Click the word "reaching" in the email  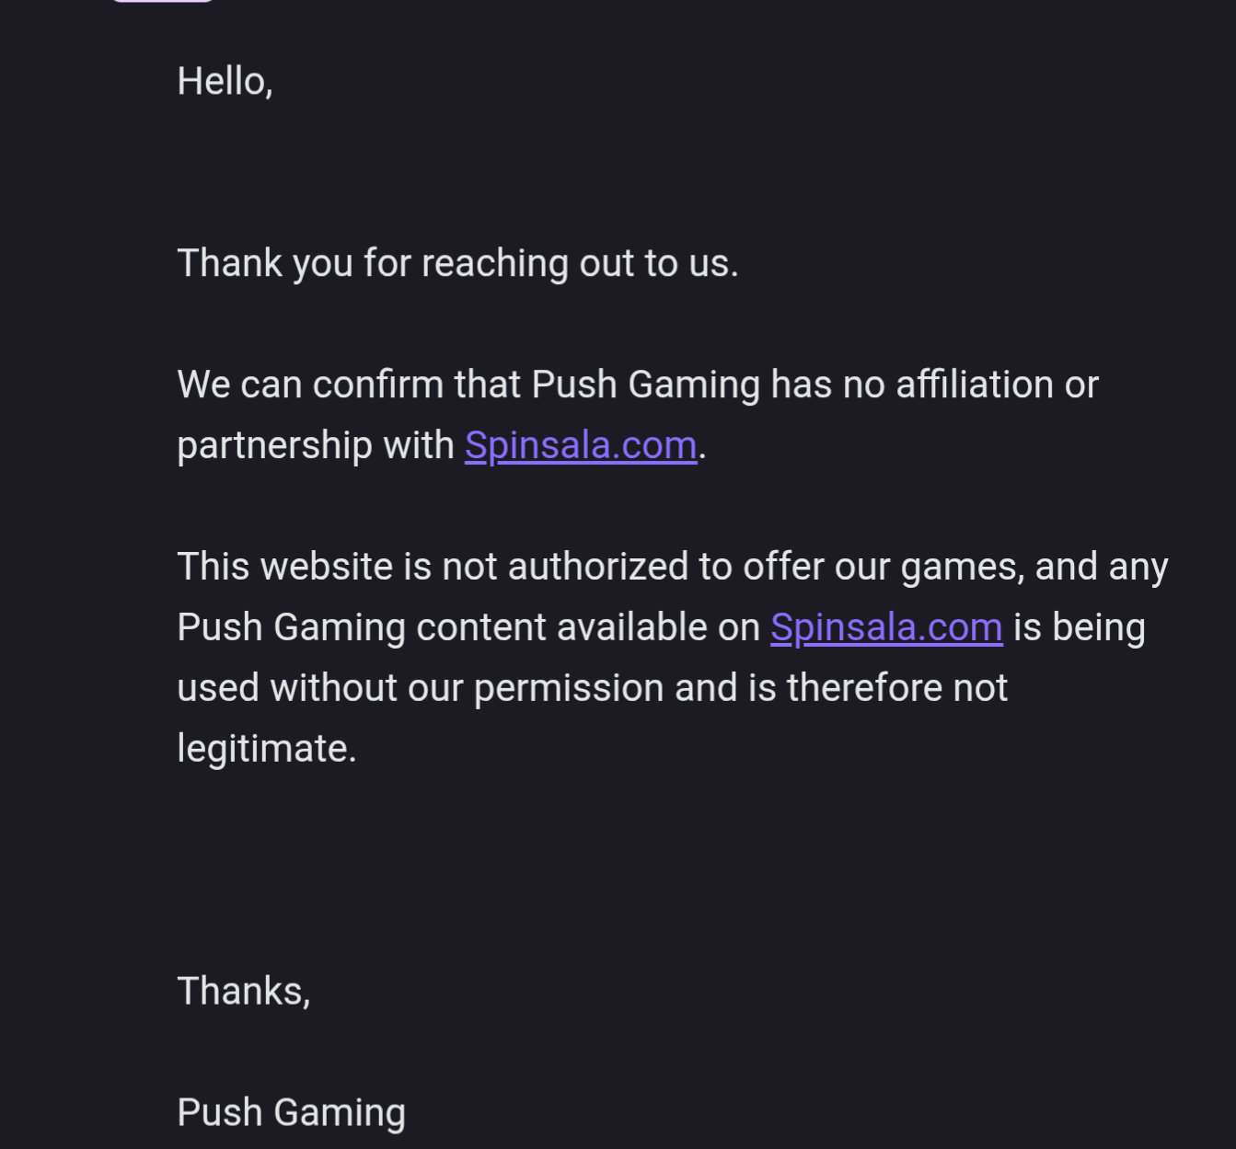click(495, 263)
